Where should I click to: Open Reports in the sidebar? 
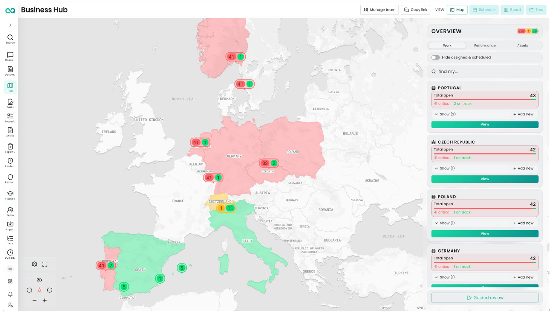click(10, 148)
